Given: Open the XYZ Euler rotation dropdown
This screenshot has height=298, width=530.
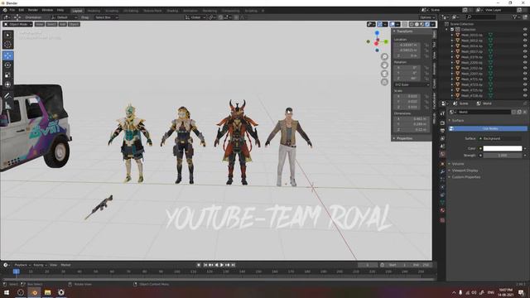Looking at the screenshot, I should [412, 84].
